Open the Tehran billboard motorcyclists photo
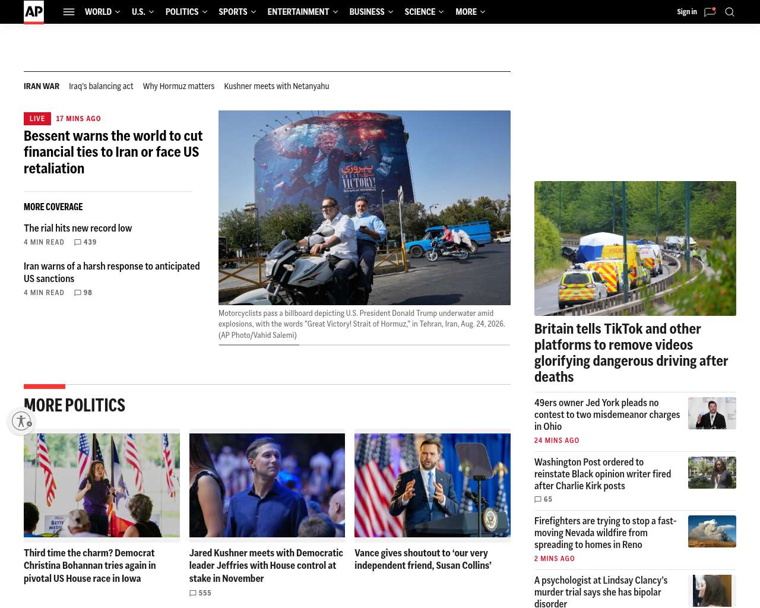Image resolution: width=760 pixels, height=608 pixels. tap(365, 208)
